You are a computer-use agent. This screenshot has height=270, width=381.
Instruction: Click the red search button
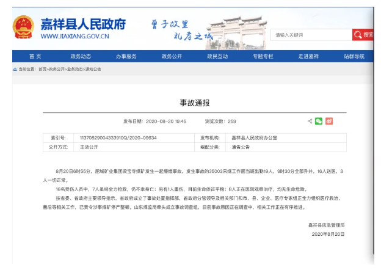tap(364, 35)
